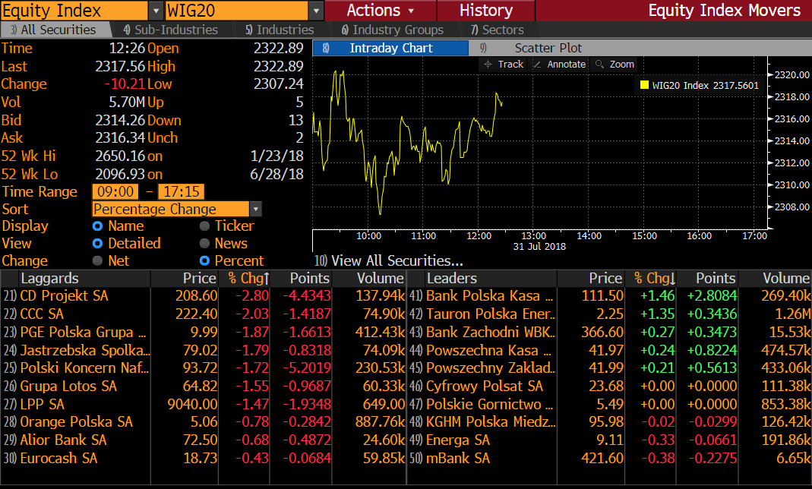Open the Equity Index dropdown arrow
Image resolution: width=812 pixels, height=489 pixels.
click(155, 11)
